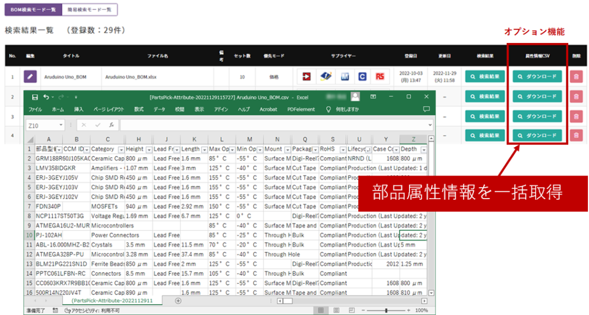This screenshot has width=589, height=315.
Task: Click the insert function fx icon
Action: (x=111, y=125)
